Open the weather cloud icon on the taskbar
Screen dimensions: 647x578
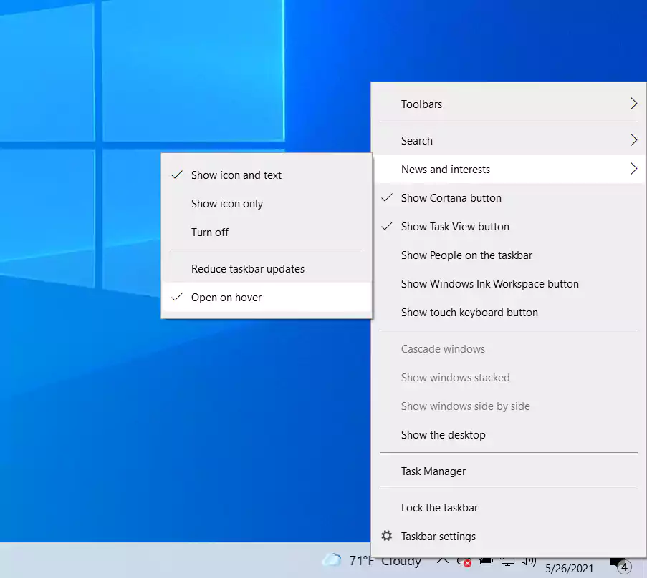[x=332, y=560]
